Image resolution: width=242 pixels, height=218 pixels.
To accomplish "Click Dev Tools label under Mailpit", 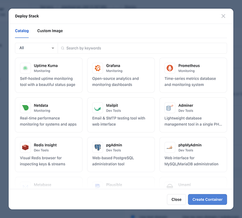I will pos(114,111).
